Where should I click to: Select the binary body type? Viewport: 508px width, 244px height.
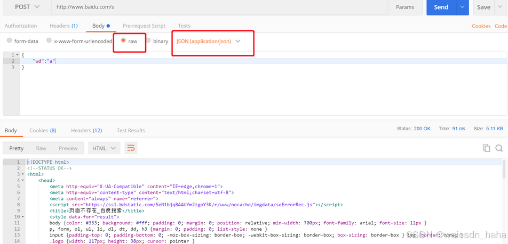click(x=157, y=41)
